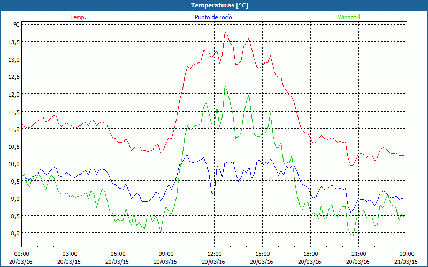The image size is (428, 267).
Task: Click the red Temp. legend label
Action: tap(78, 17)
